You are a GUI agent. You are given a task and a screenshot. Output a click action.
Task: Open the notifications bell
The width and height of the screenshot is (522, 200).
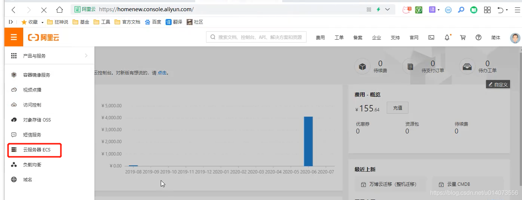tap(447, 37)
